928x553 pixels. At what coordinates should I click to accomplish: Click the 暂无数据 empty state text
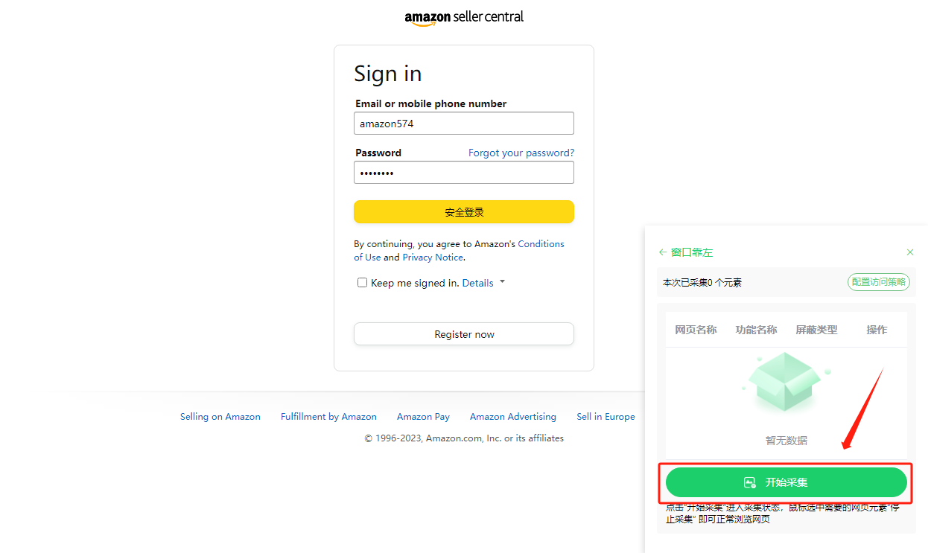pos(786,441)
